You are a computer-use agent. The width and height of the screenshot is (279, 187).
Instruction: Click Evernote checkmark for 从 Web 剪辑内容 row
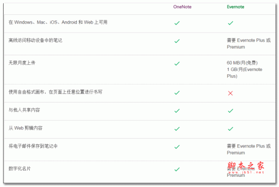(x=231, y=129)
